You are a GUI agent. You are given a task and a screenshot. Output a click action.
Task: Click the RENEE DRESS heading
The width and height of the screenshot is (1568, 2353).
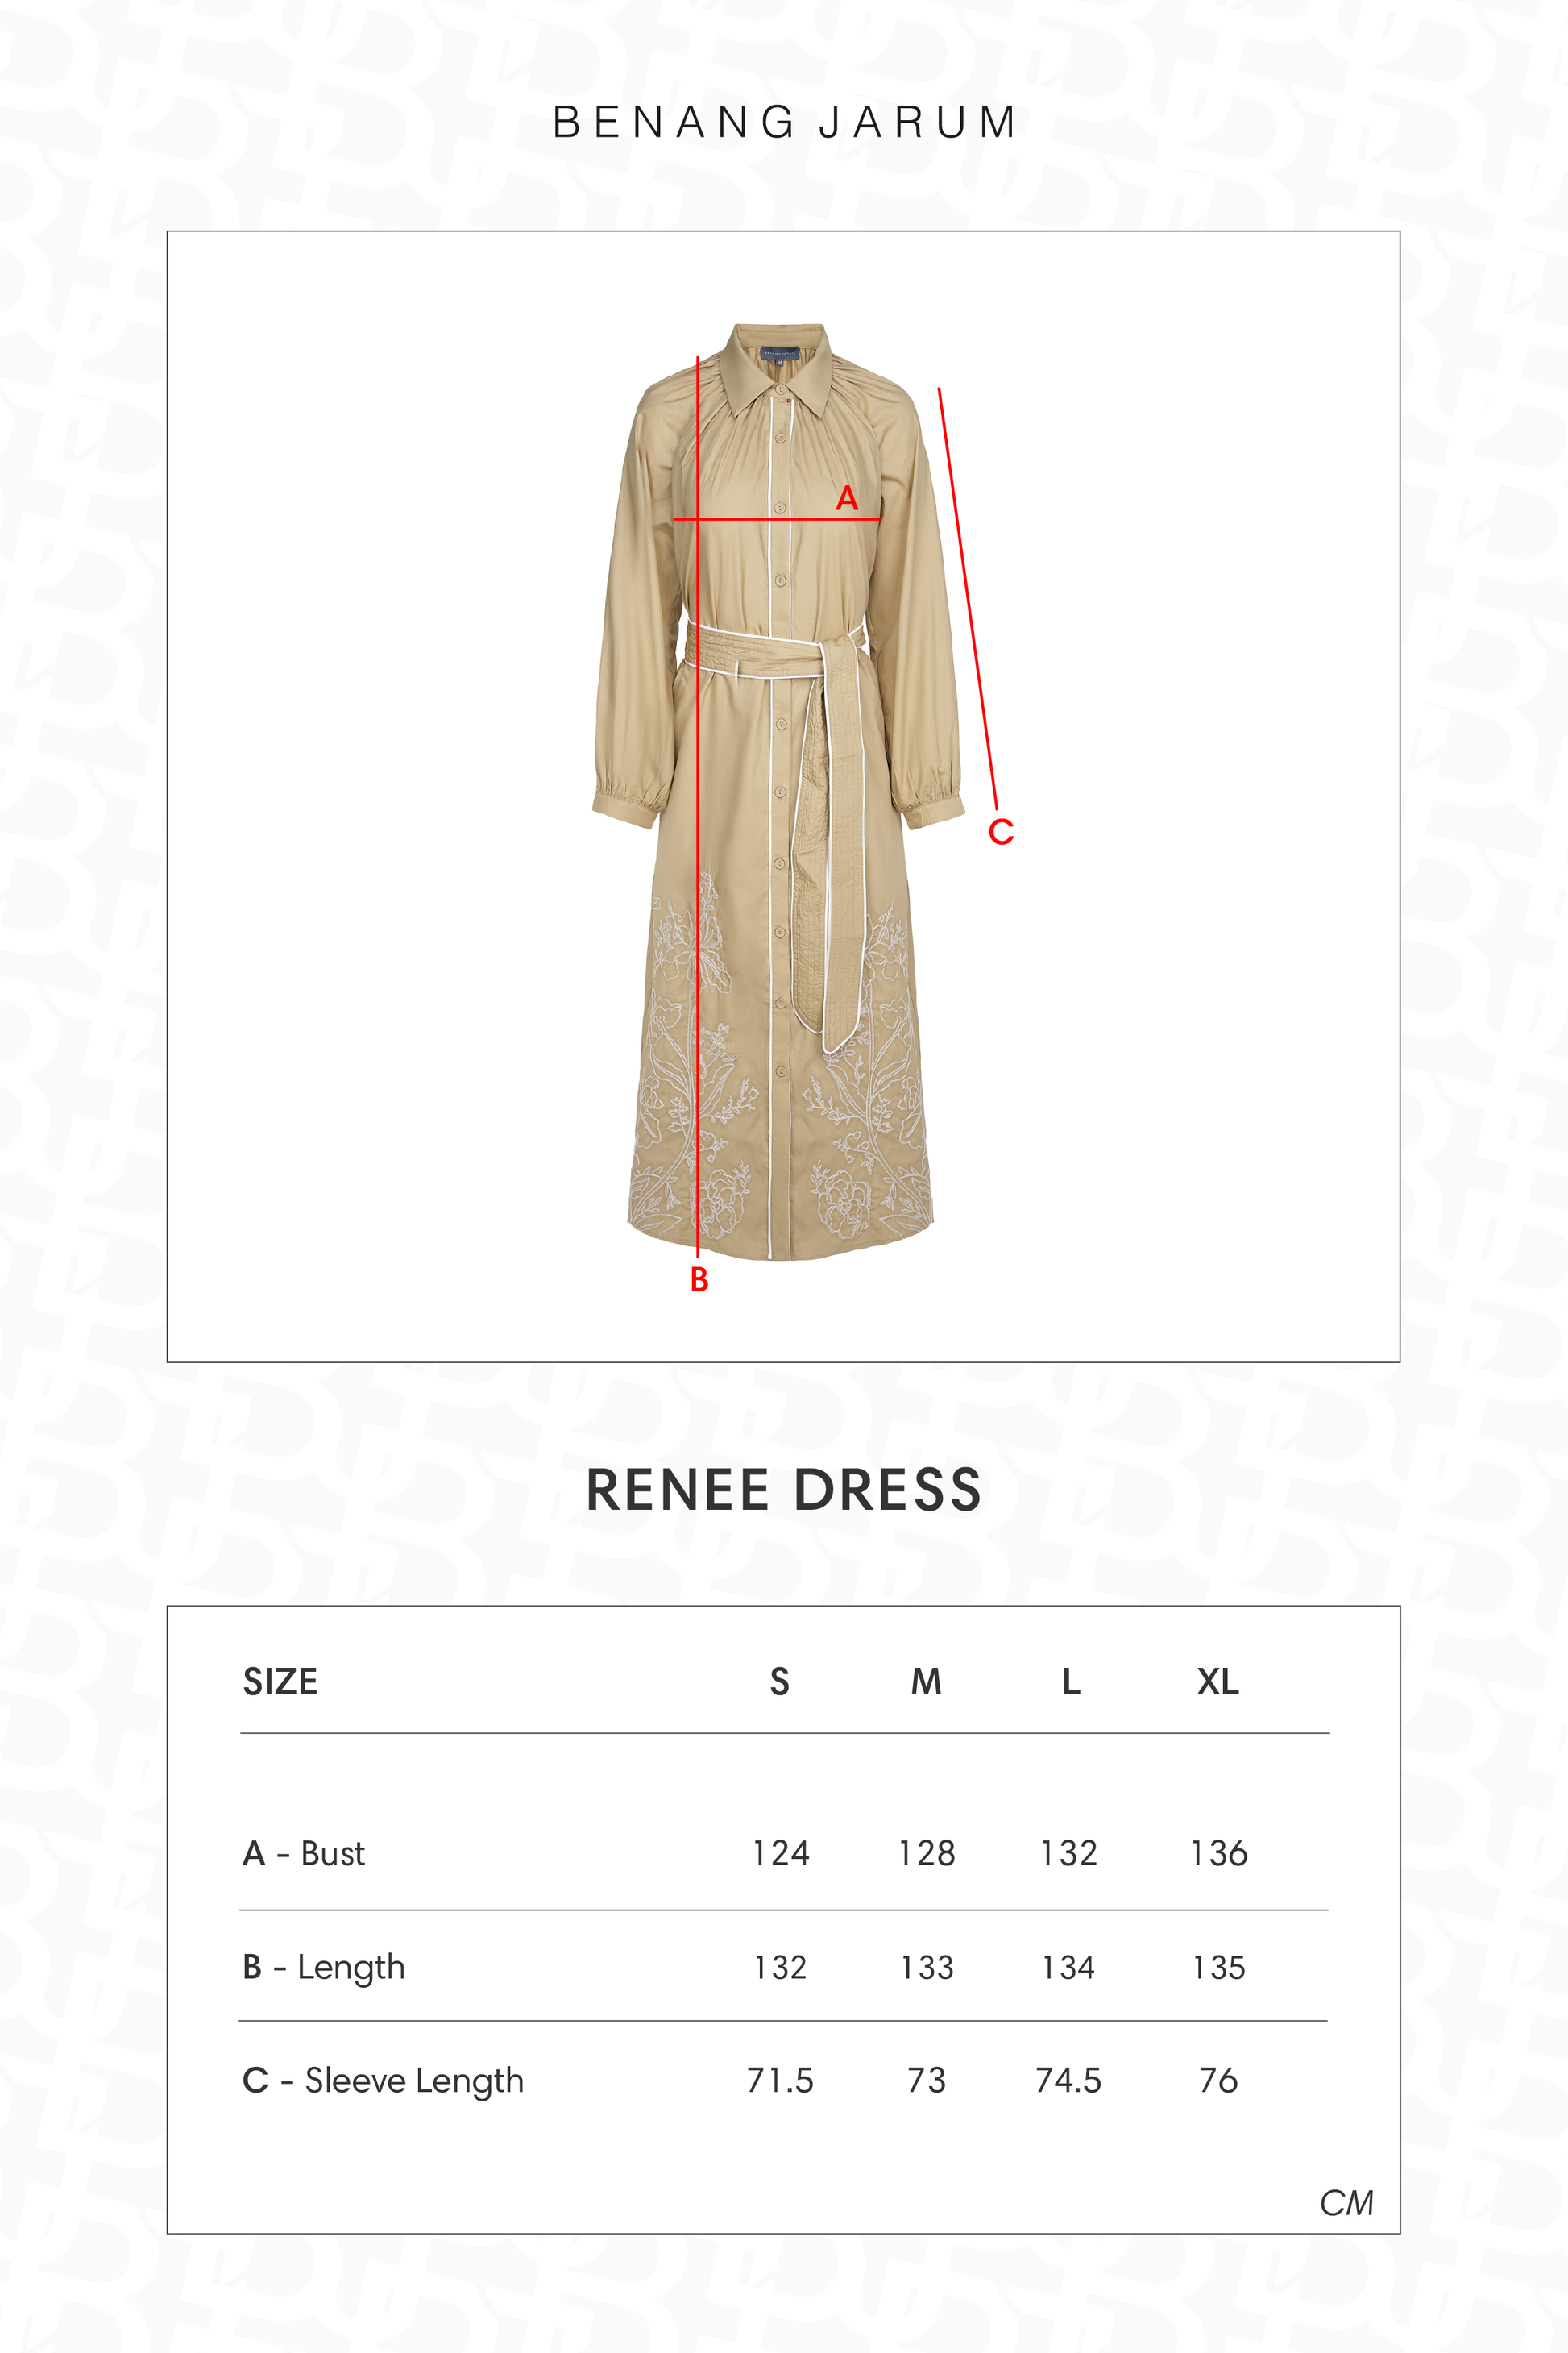point(784,1490)
